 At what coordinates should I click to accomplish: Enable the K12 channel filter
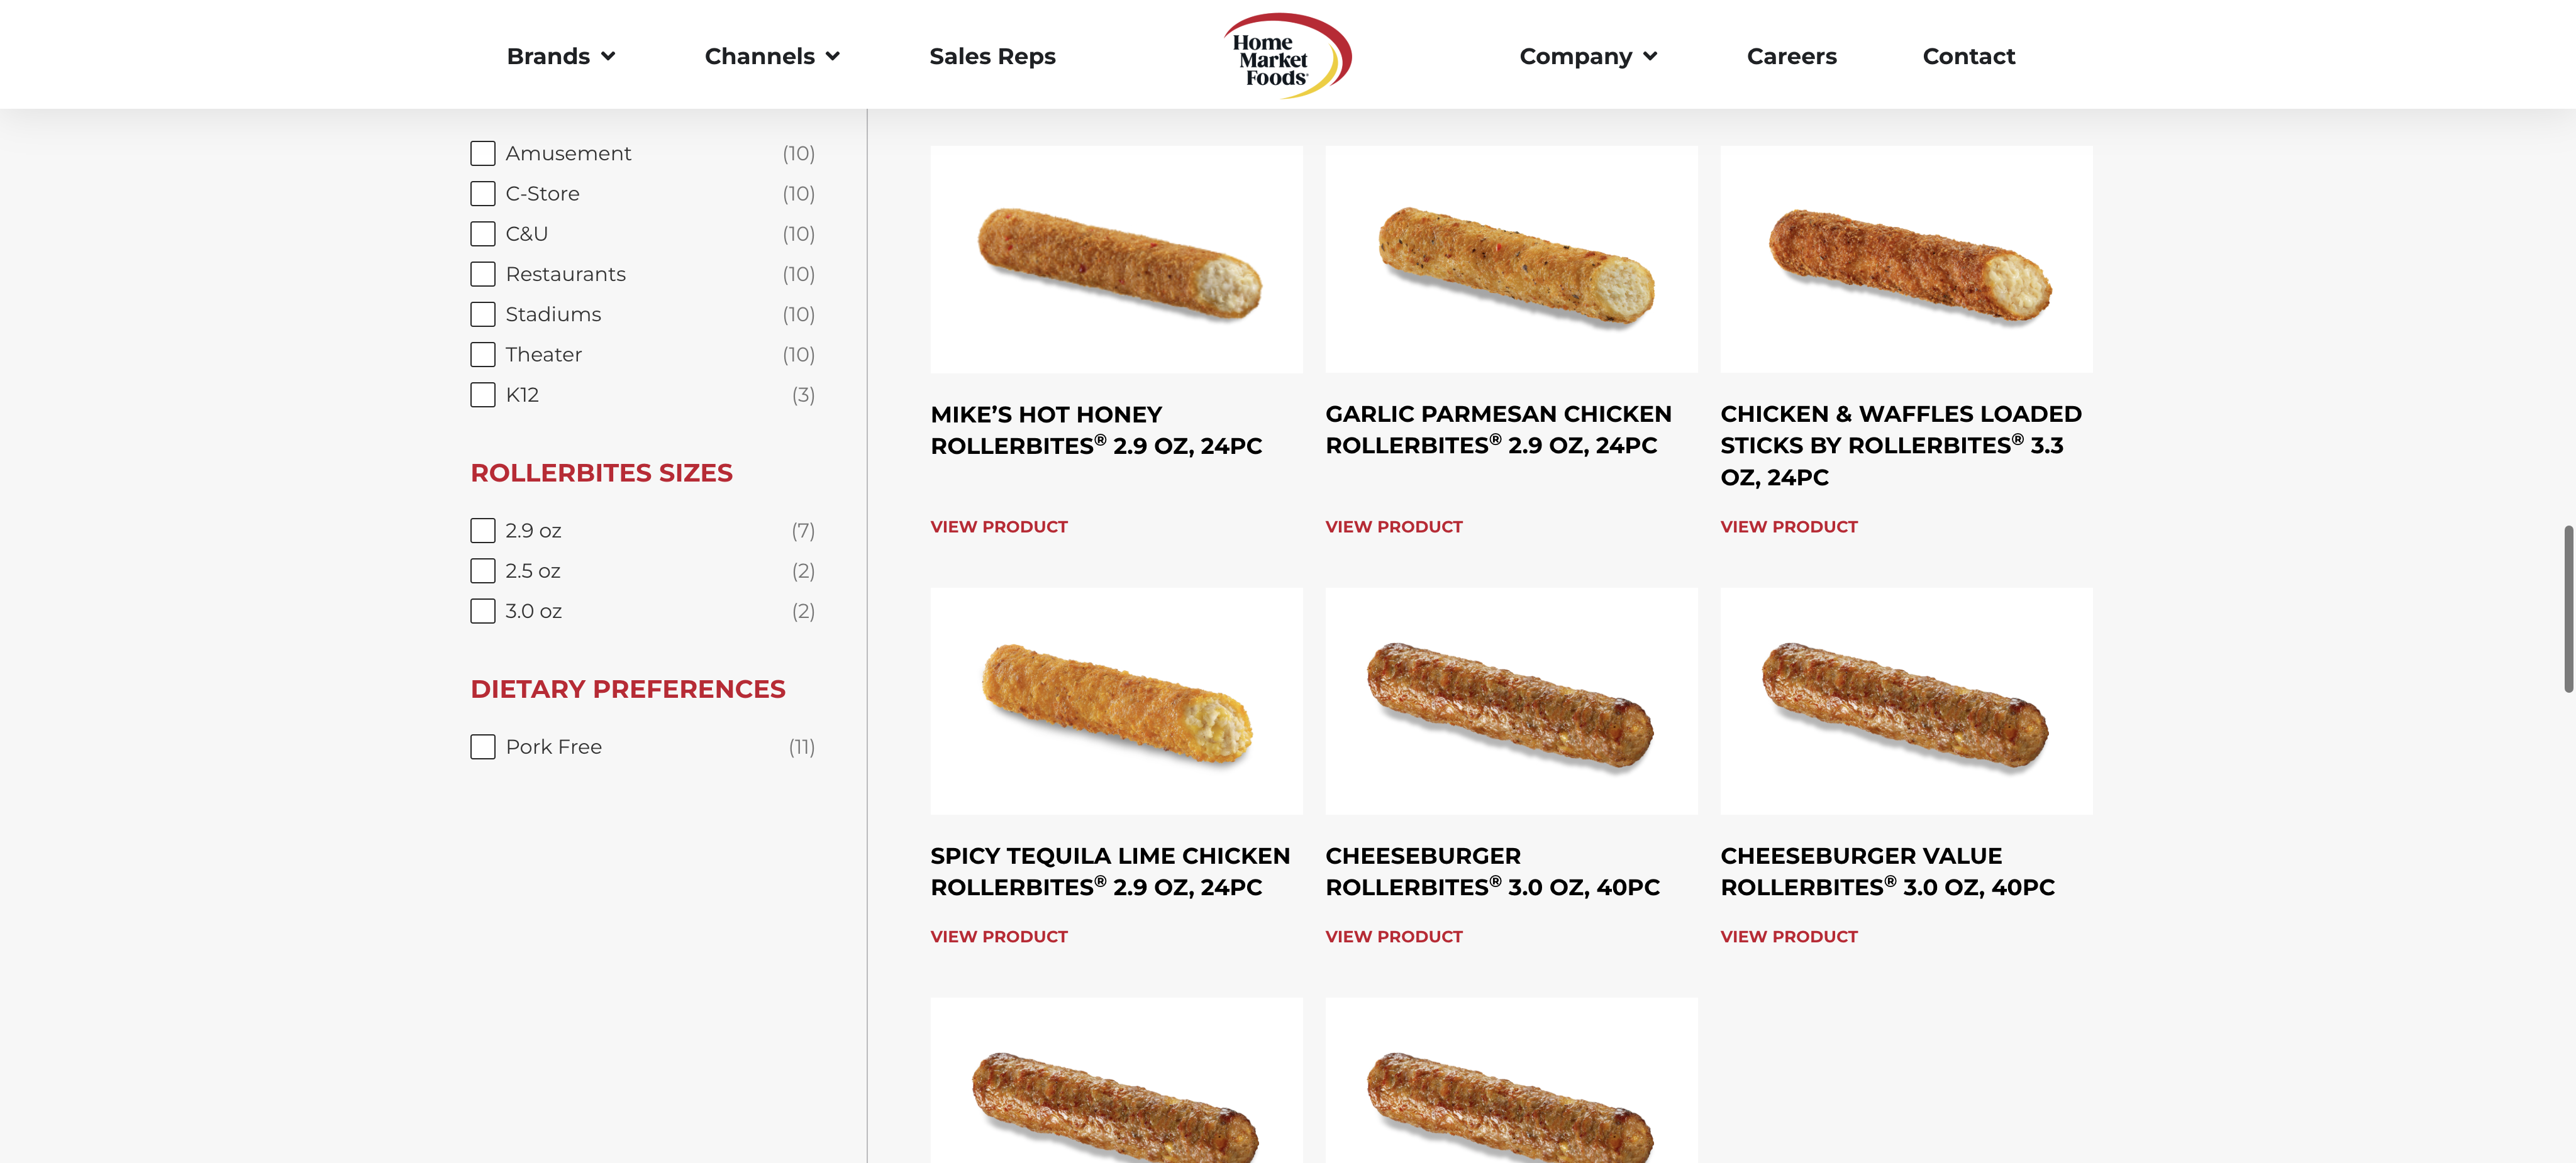[x=483, y=395]
